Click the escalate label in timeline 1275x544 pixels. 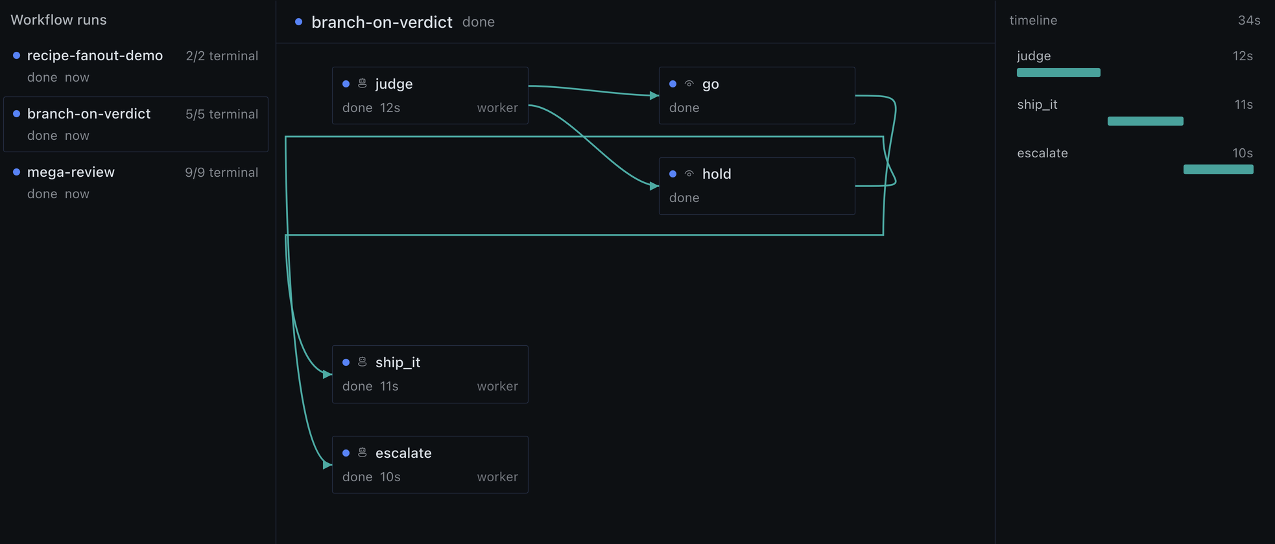1042,153
